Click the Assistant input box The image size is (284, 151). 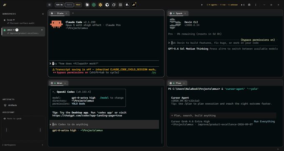(23, 128)
